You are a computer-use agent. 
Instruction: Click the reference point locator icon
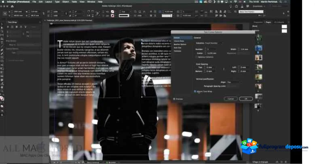(x=5, y=13)
